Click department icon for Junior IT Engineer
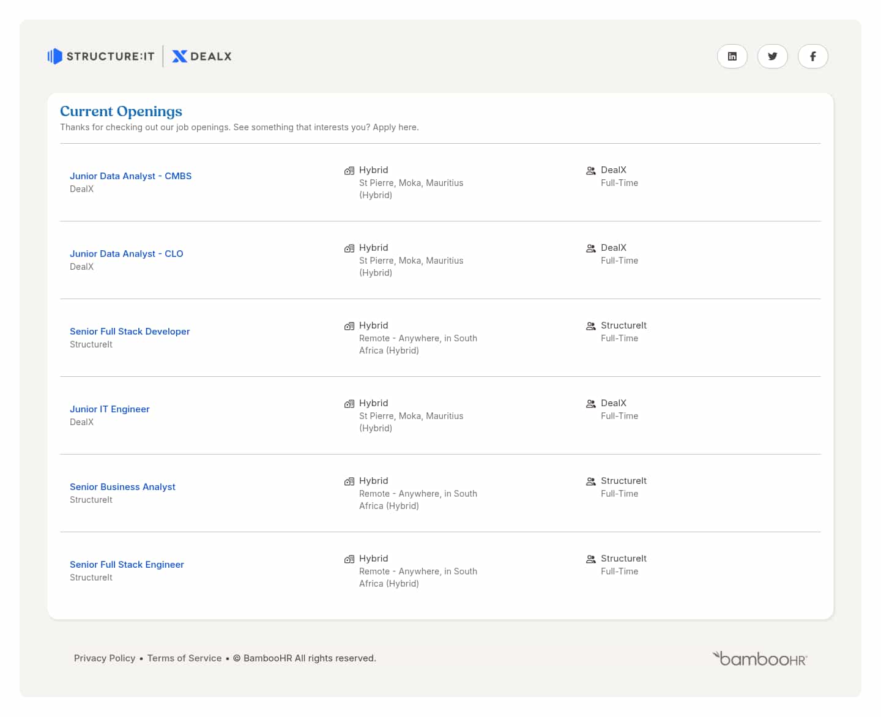 click(x=591, y=404)
